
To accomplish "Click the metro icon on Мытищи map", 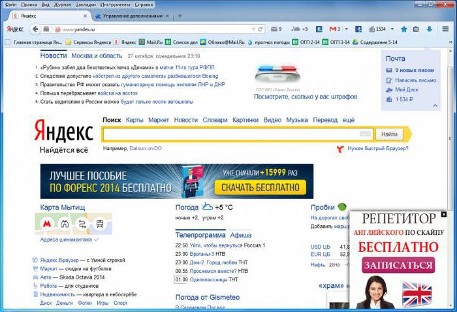I will point(47,223).
